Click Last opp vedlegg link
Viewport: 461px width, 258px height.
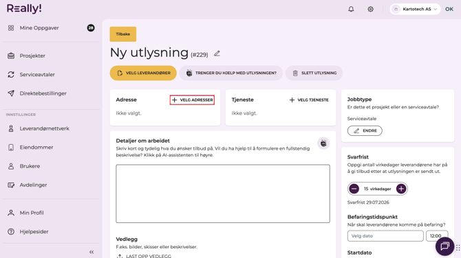click(144, 256)
